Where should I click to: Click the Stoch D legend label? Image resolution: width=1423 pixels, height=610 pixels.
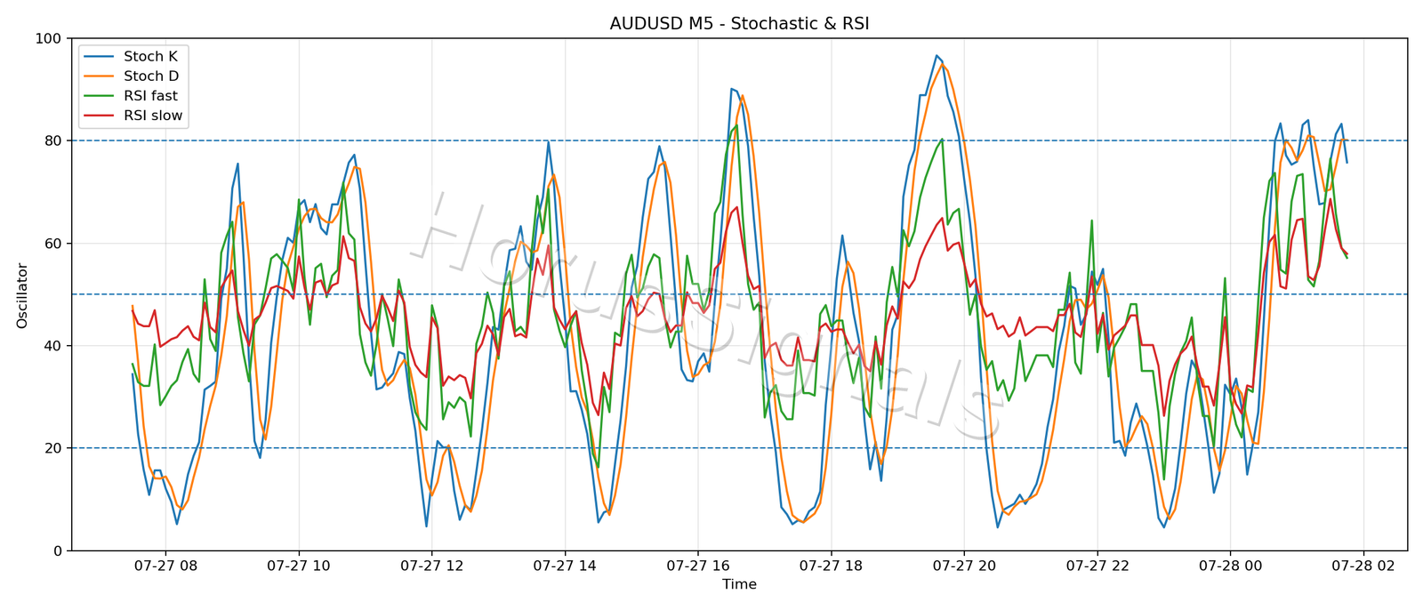[x=151, y=76]
